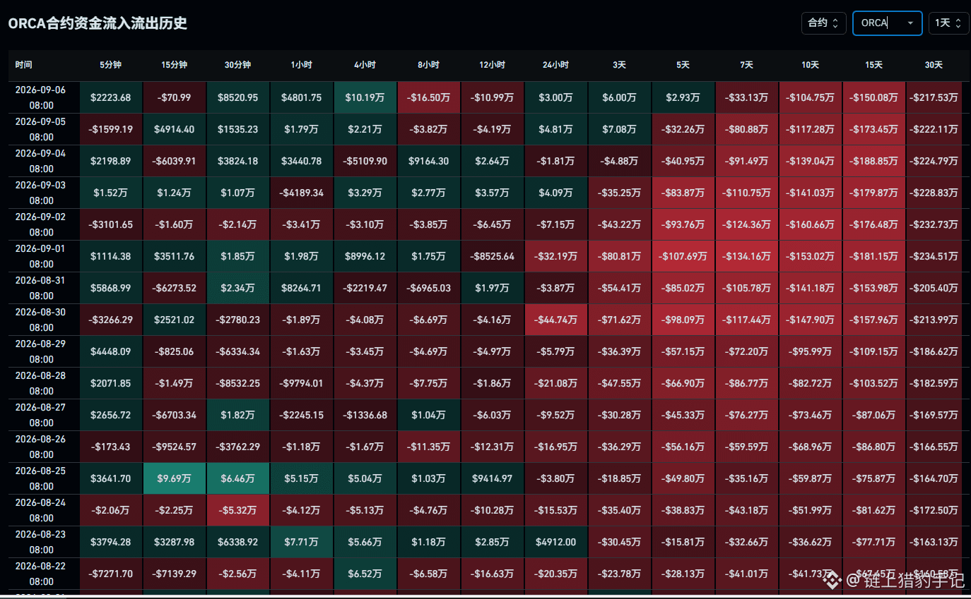Image resolution: width=971 pixels, height=599 pixels.
Task: Click the -$107.69万 5-day cell
Action: point(683,257)
